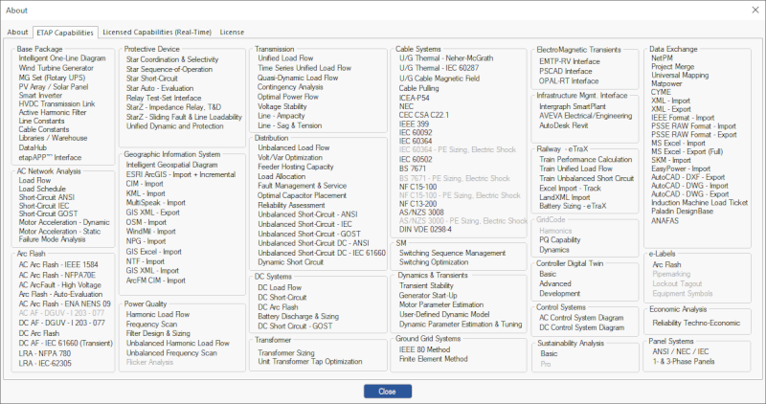Click 'Line - Sag & Tension' entry
The width and height of the screenshot is (766, 404).
point(290,125)
